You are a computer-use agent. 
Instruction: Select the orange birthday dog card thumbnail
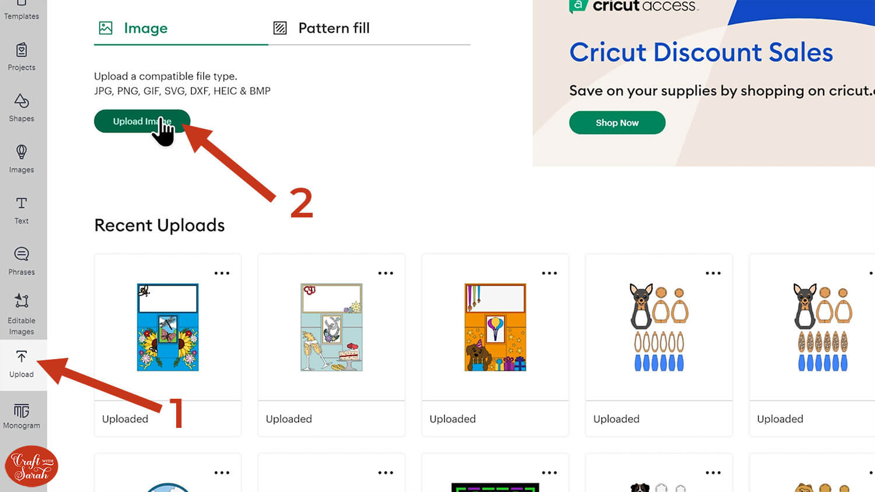pos(495,327)
